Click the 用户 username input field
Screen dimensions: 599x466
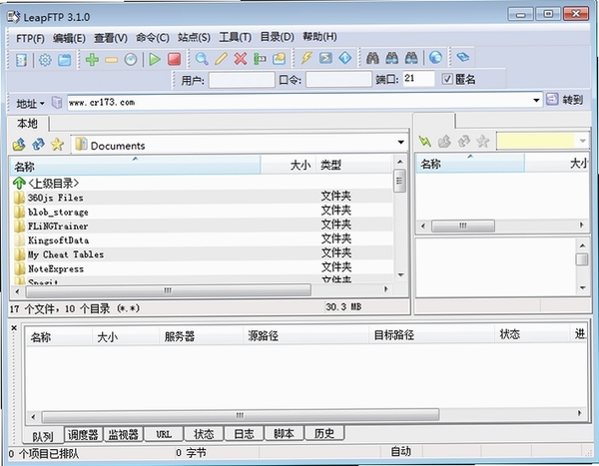(242, 80)
